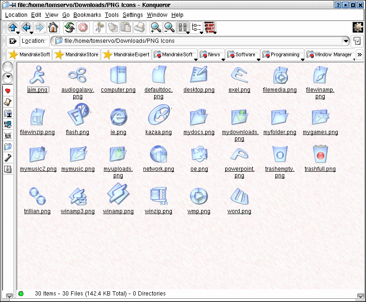
Task: Zoom out with the magnifier minus icon
Action: coord(169,27)
